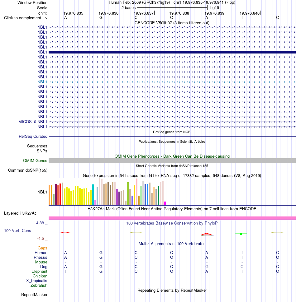This screenshot has height=302, width=296.
Task: Select the Human alignment row label
Action: click(x=41, y=253)
